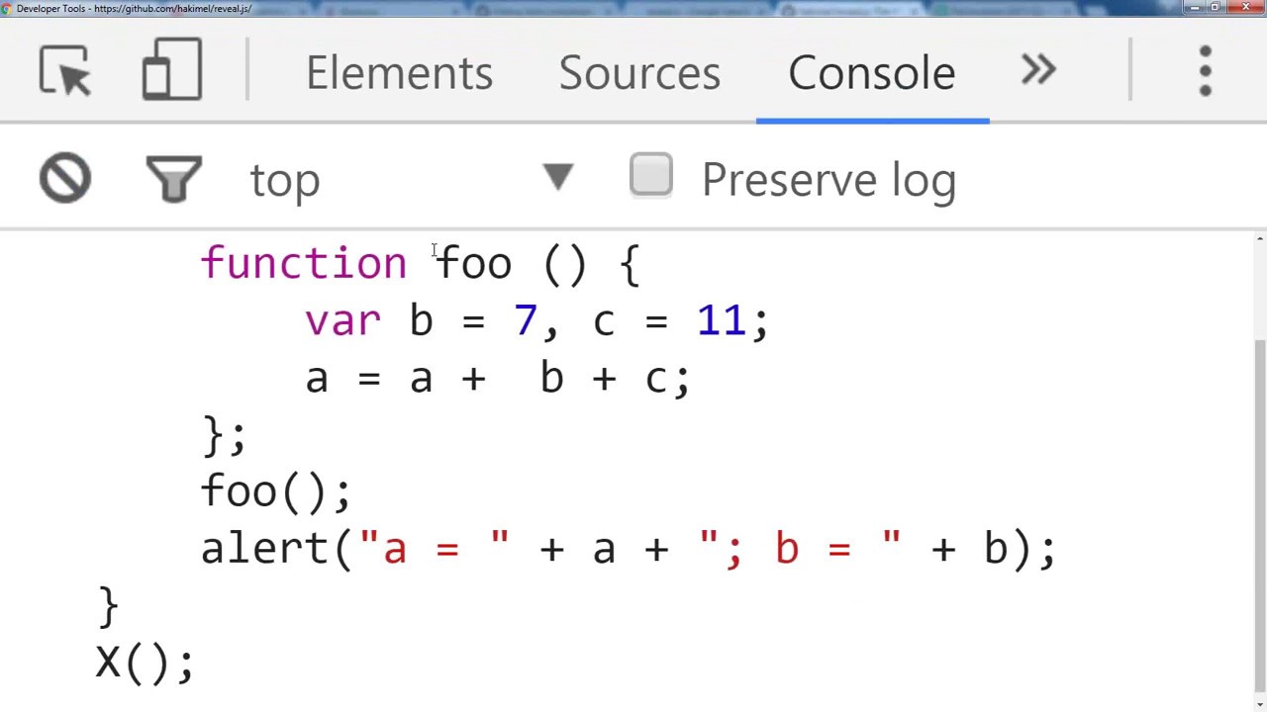The height and width of the screenshot is (712, 1267).
Task: Click the Preserve log label text
Action: [828, 180]
